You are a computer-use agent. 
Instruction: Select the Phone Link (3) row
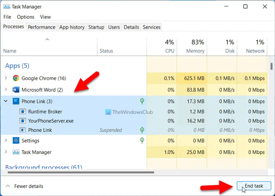(x=134, y=101)
